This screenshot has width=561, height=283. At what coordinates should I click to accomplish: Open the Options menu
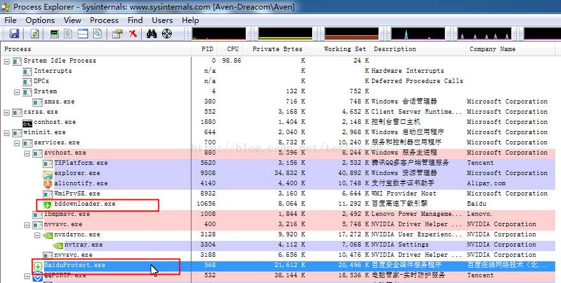[40, 20]
